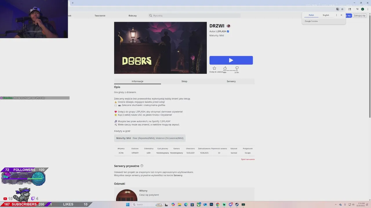Open Microsoft Edge from taskbar
371x208 pixels.
pyautogui.click(x=186, y=205)
